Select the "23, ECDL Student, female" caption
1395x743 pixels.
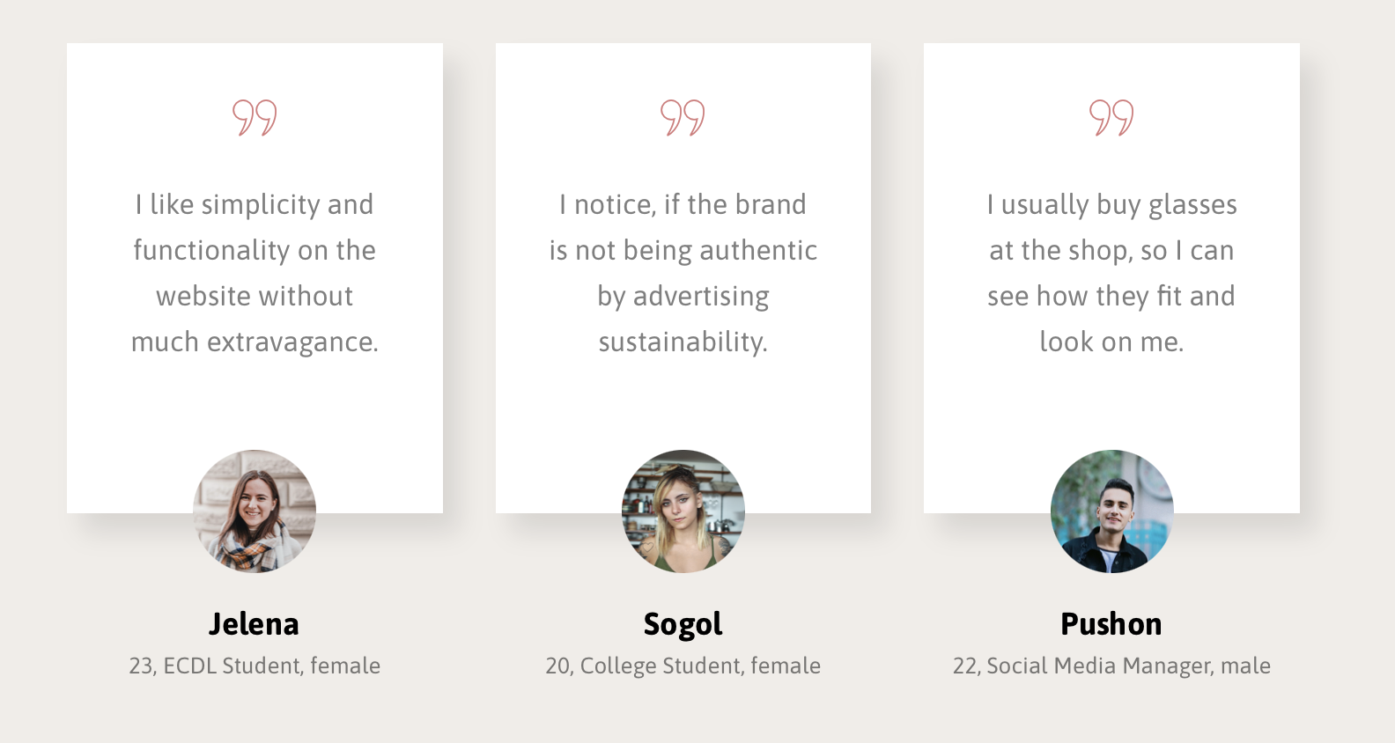click(255, 666)
